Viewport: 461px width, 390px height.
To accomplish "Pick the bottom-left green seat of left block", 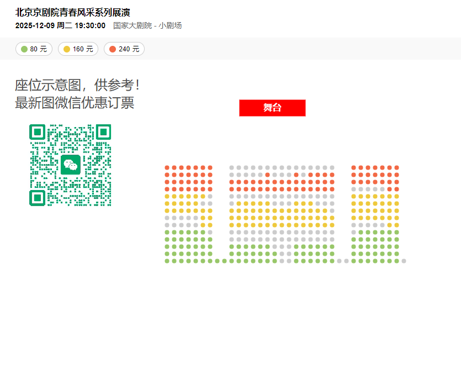I will coord(167,261).
